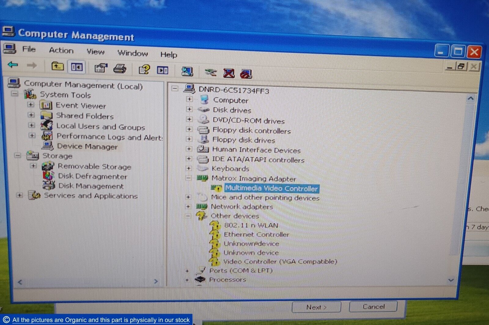
Task: Restore the inner MMC child window
Action: click(x=461, y=66)
